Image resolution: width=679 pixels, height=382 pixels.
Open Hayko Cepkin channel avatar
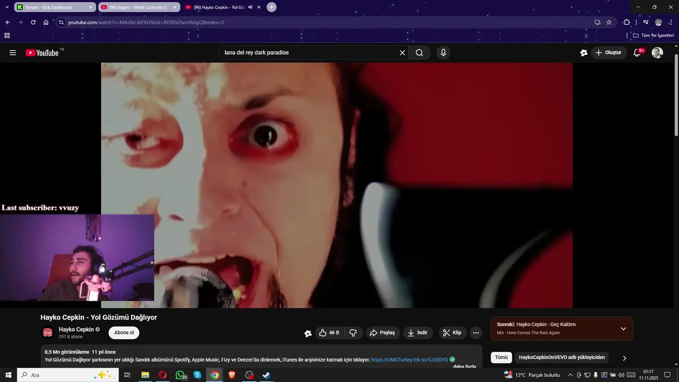click(x=48, y=333)
